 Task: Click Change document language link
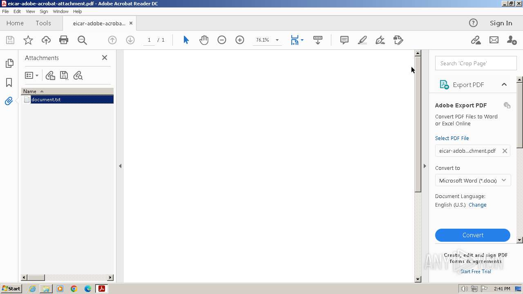(x=478, y=205)
